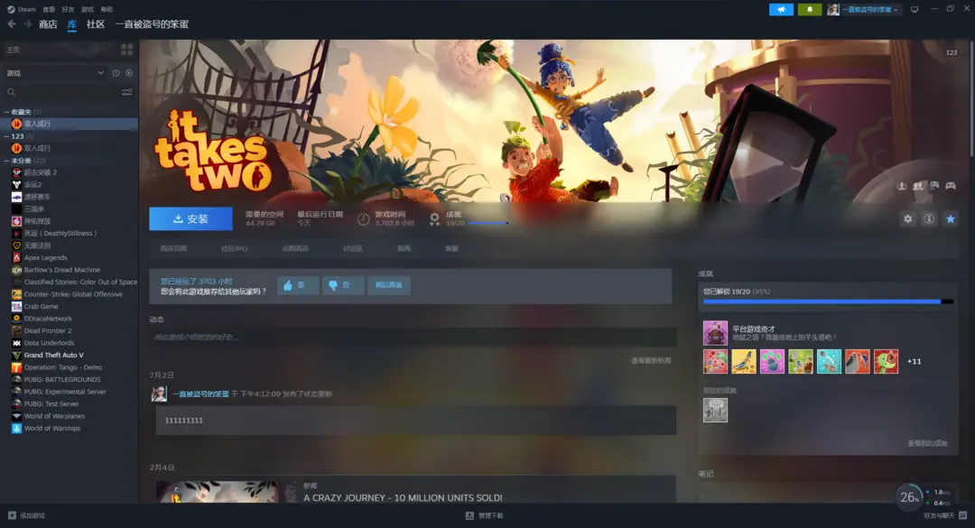This screenshot has height=528, width=975.
Task: Open the 游戏 filter dropdown
Action: 55,73
